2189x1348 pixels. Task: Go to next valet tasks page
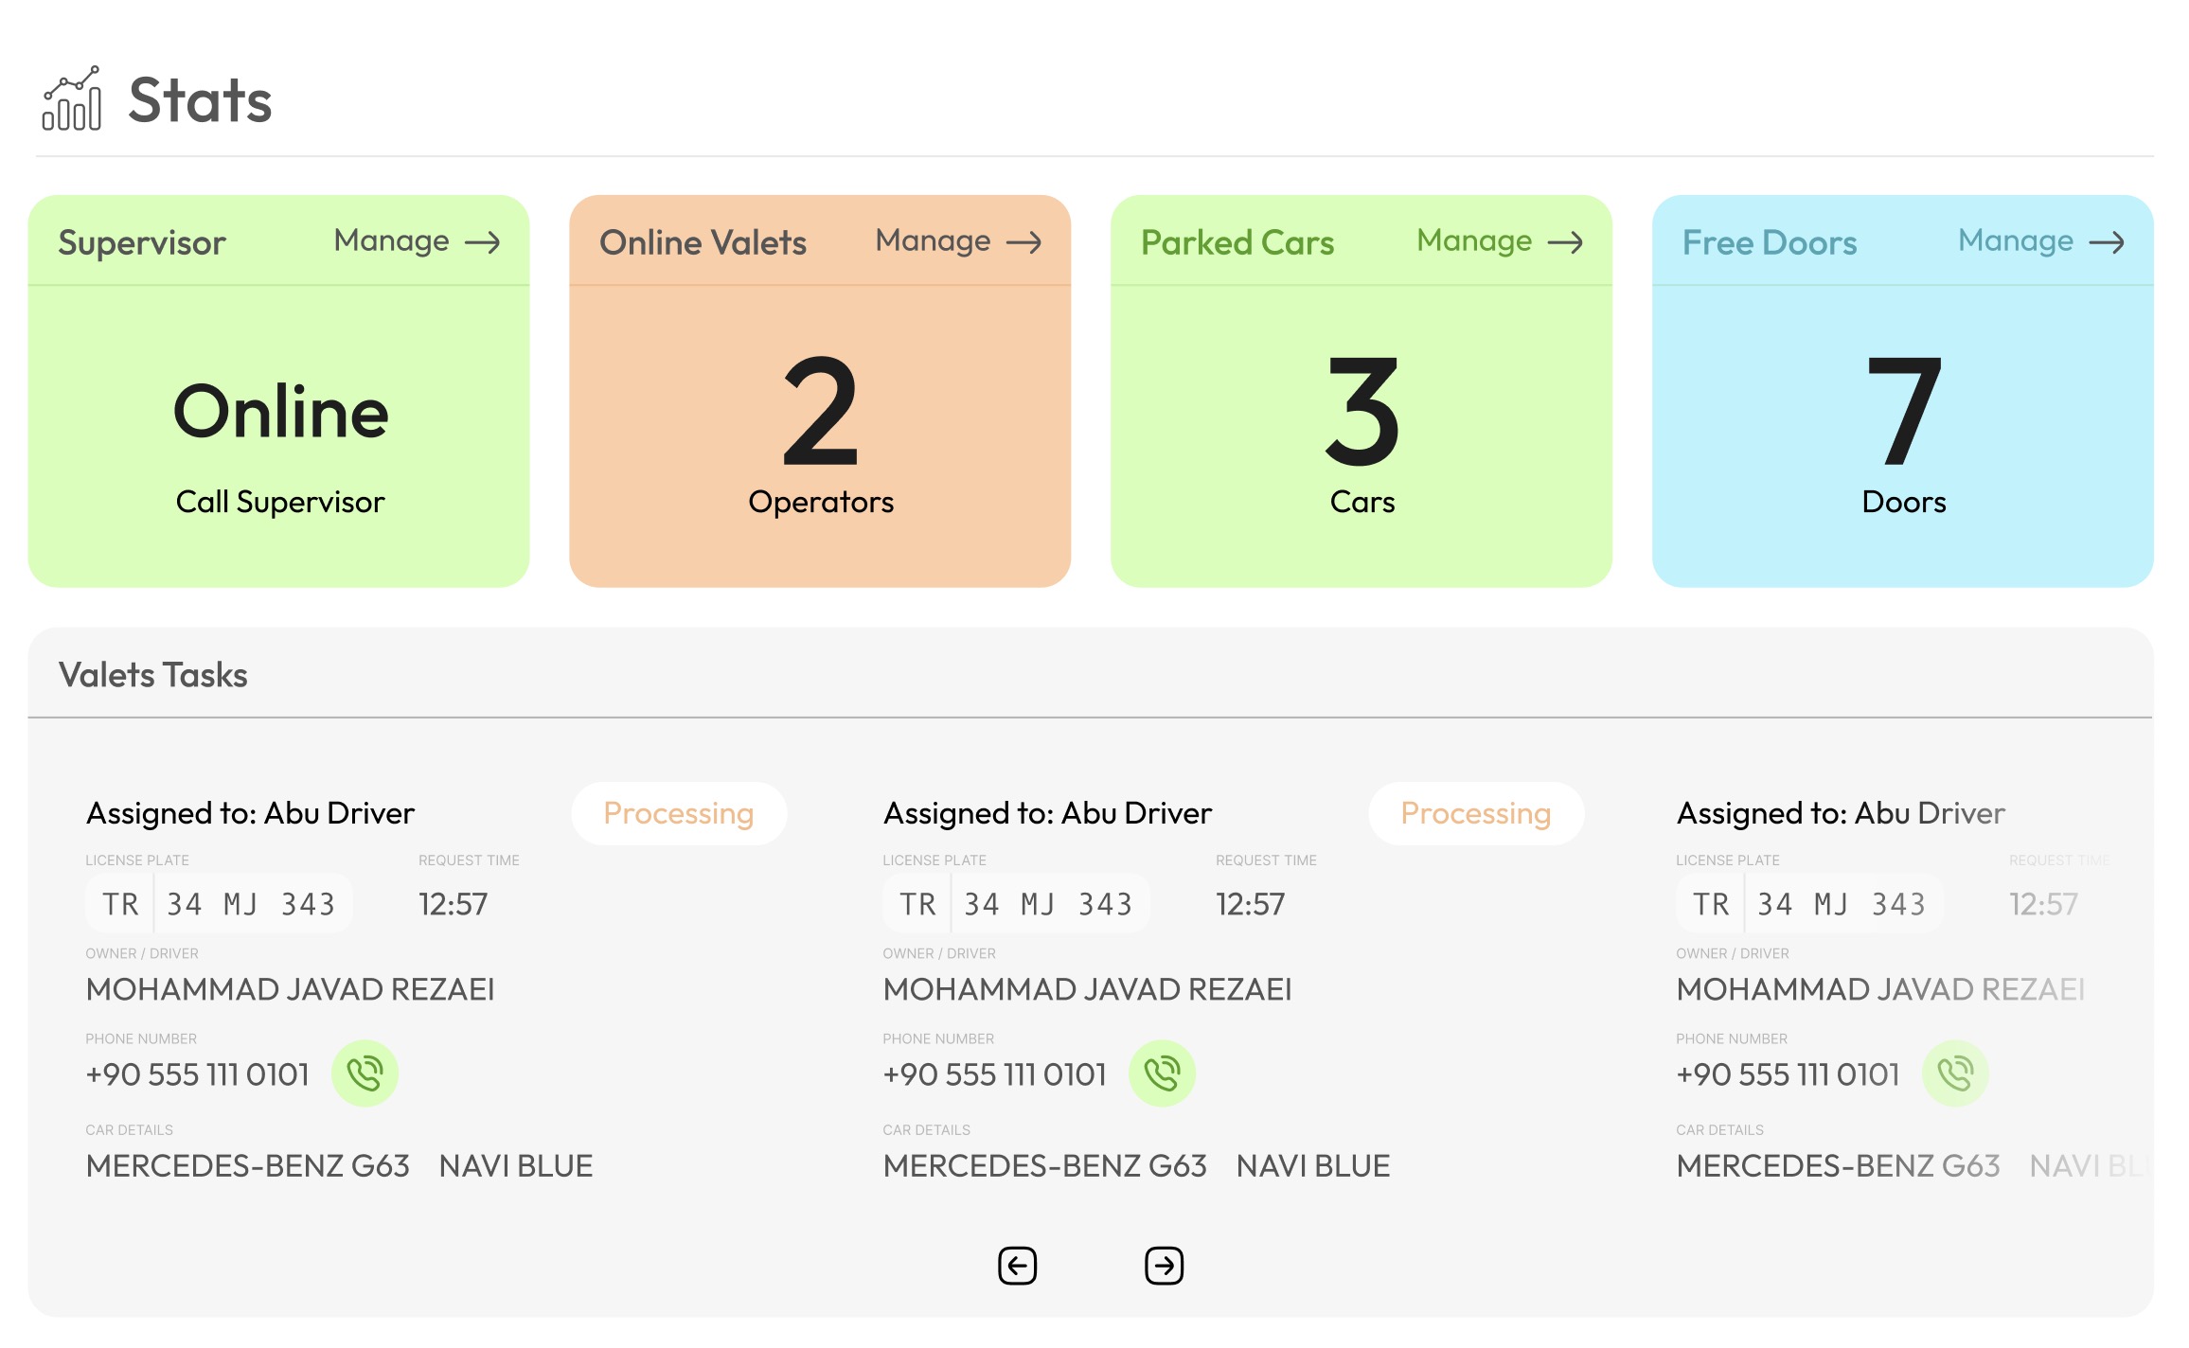point(1164,1266)
